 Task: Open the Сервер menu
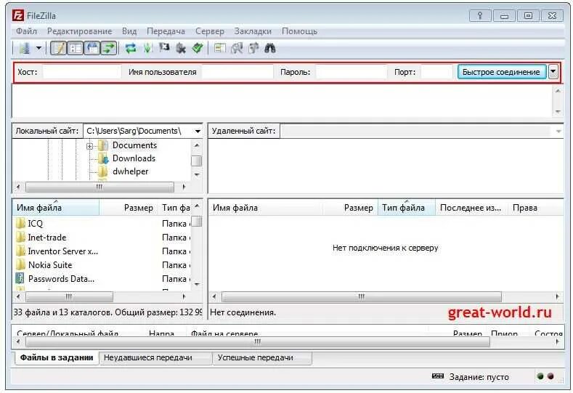pos(210,31)
